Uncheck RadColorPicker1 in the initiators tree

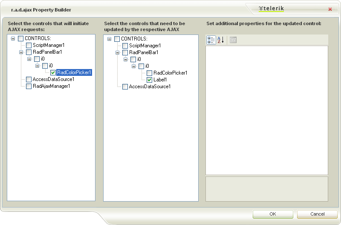pos(53,72)
